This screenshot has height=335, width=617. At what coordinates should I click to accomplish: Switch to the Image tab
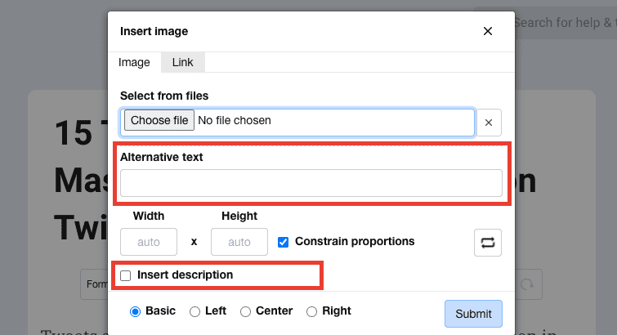(x=134, y=62)
